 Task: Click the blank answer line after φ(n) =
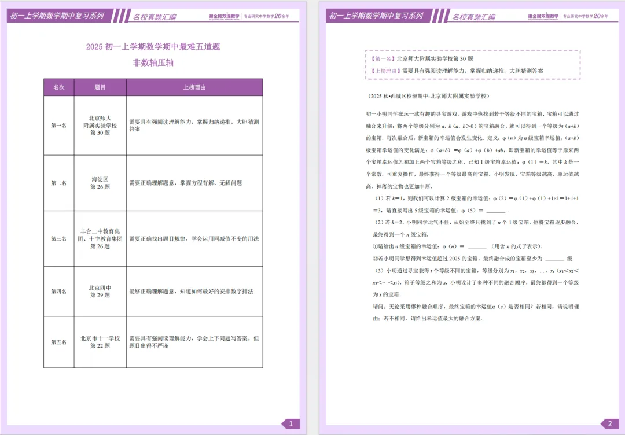pos(477,247)
